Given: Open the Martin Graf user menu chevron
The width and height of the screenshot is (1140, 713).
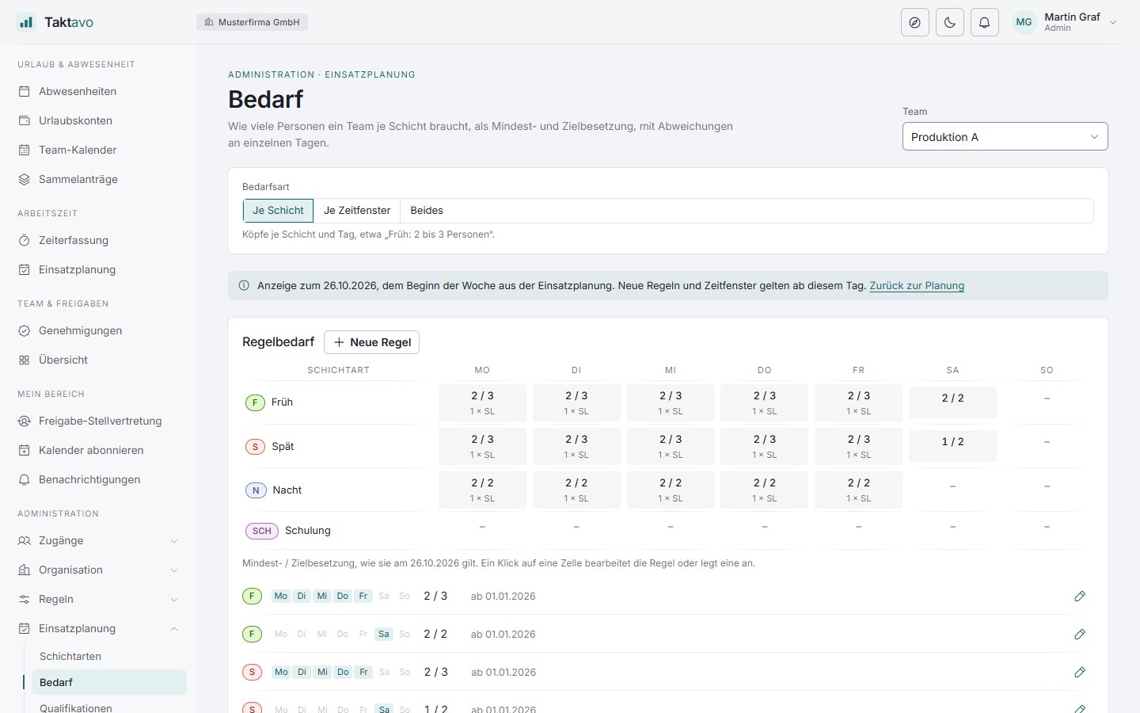Looking at the screenshot, I should pyautogui.click(x=1113, y=22).
